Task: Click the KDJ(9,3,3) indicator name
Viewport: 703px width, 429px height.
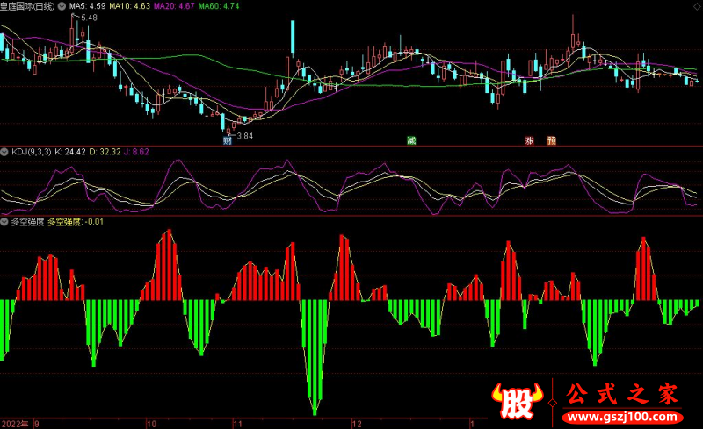Action: tap(32, 152)
